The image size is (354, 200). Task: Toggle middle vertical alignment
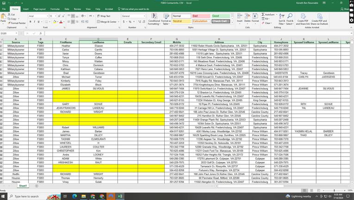tap(73, 16)
